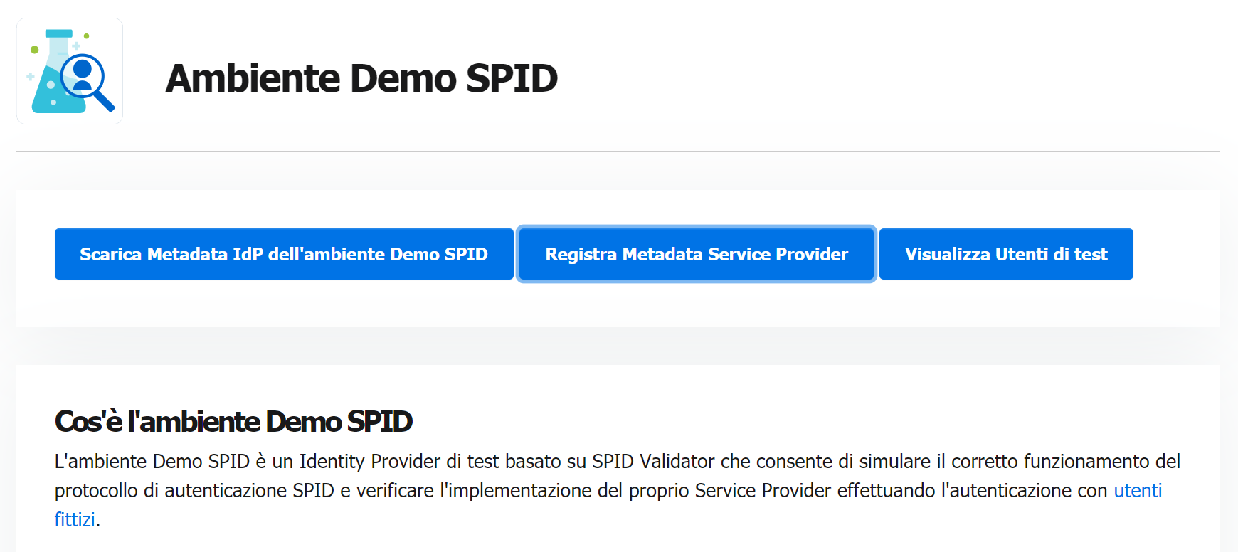
Task: Open Visualizza Utenti di test
Action: [1006, 254]
